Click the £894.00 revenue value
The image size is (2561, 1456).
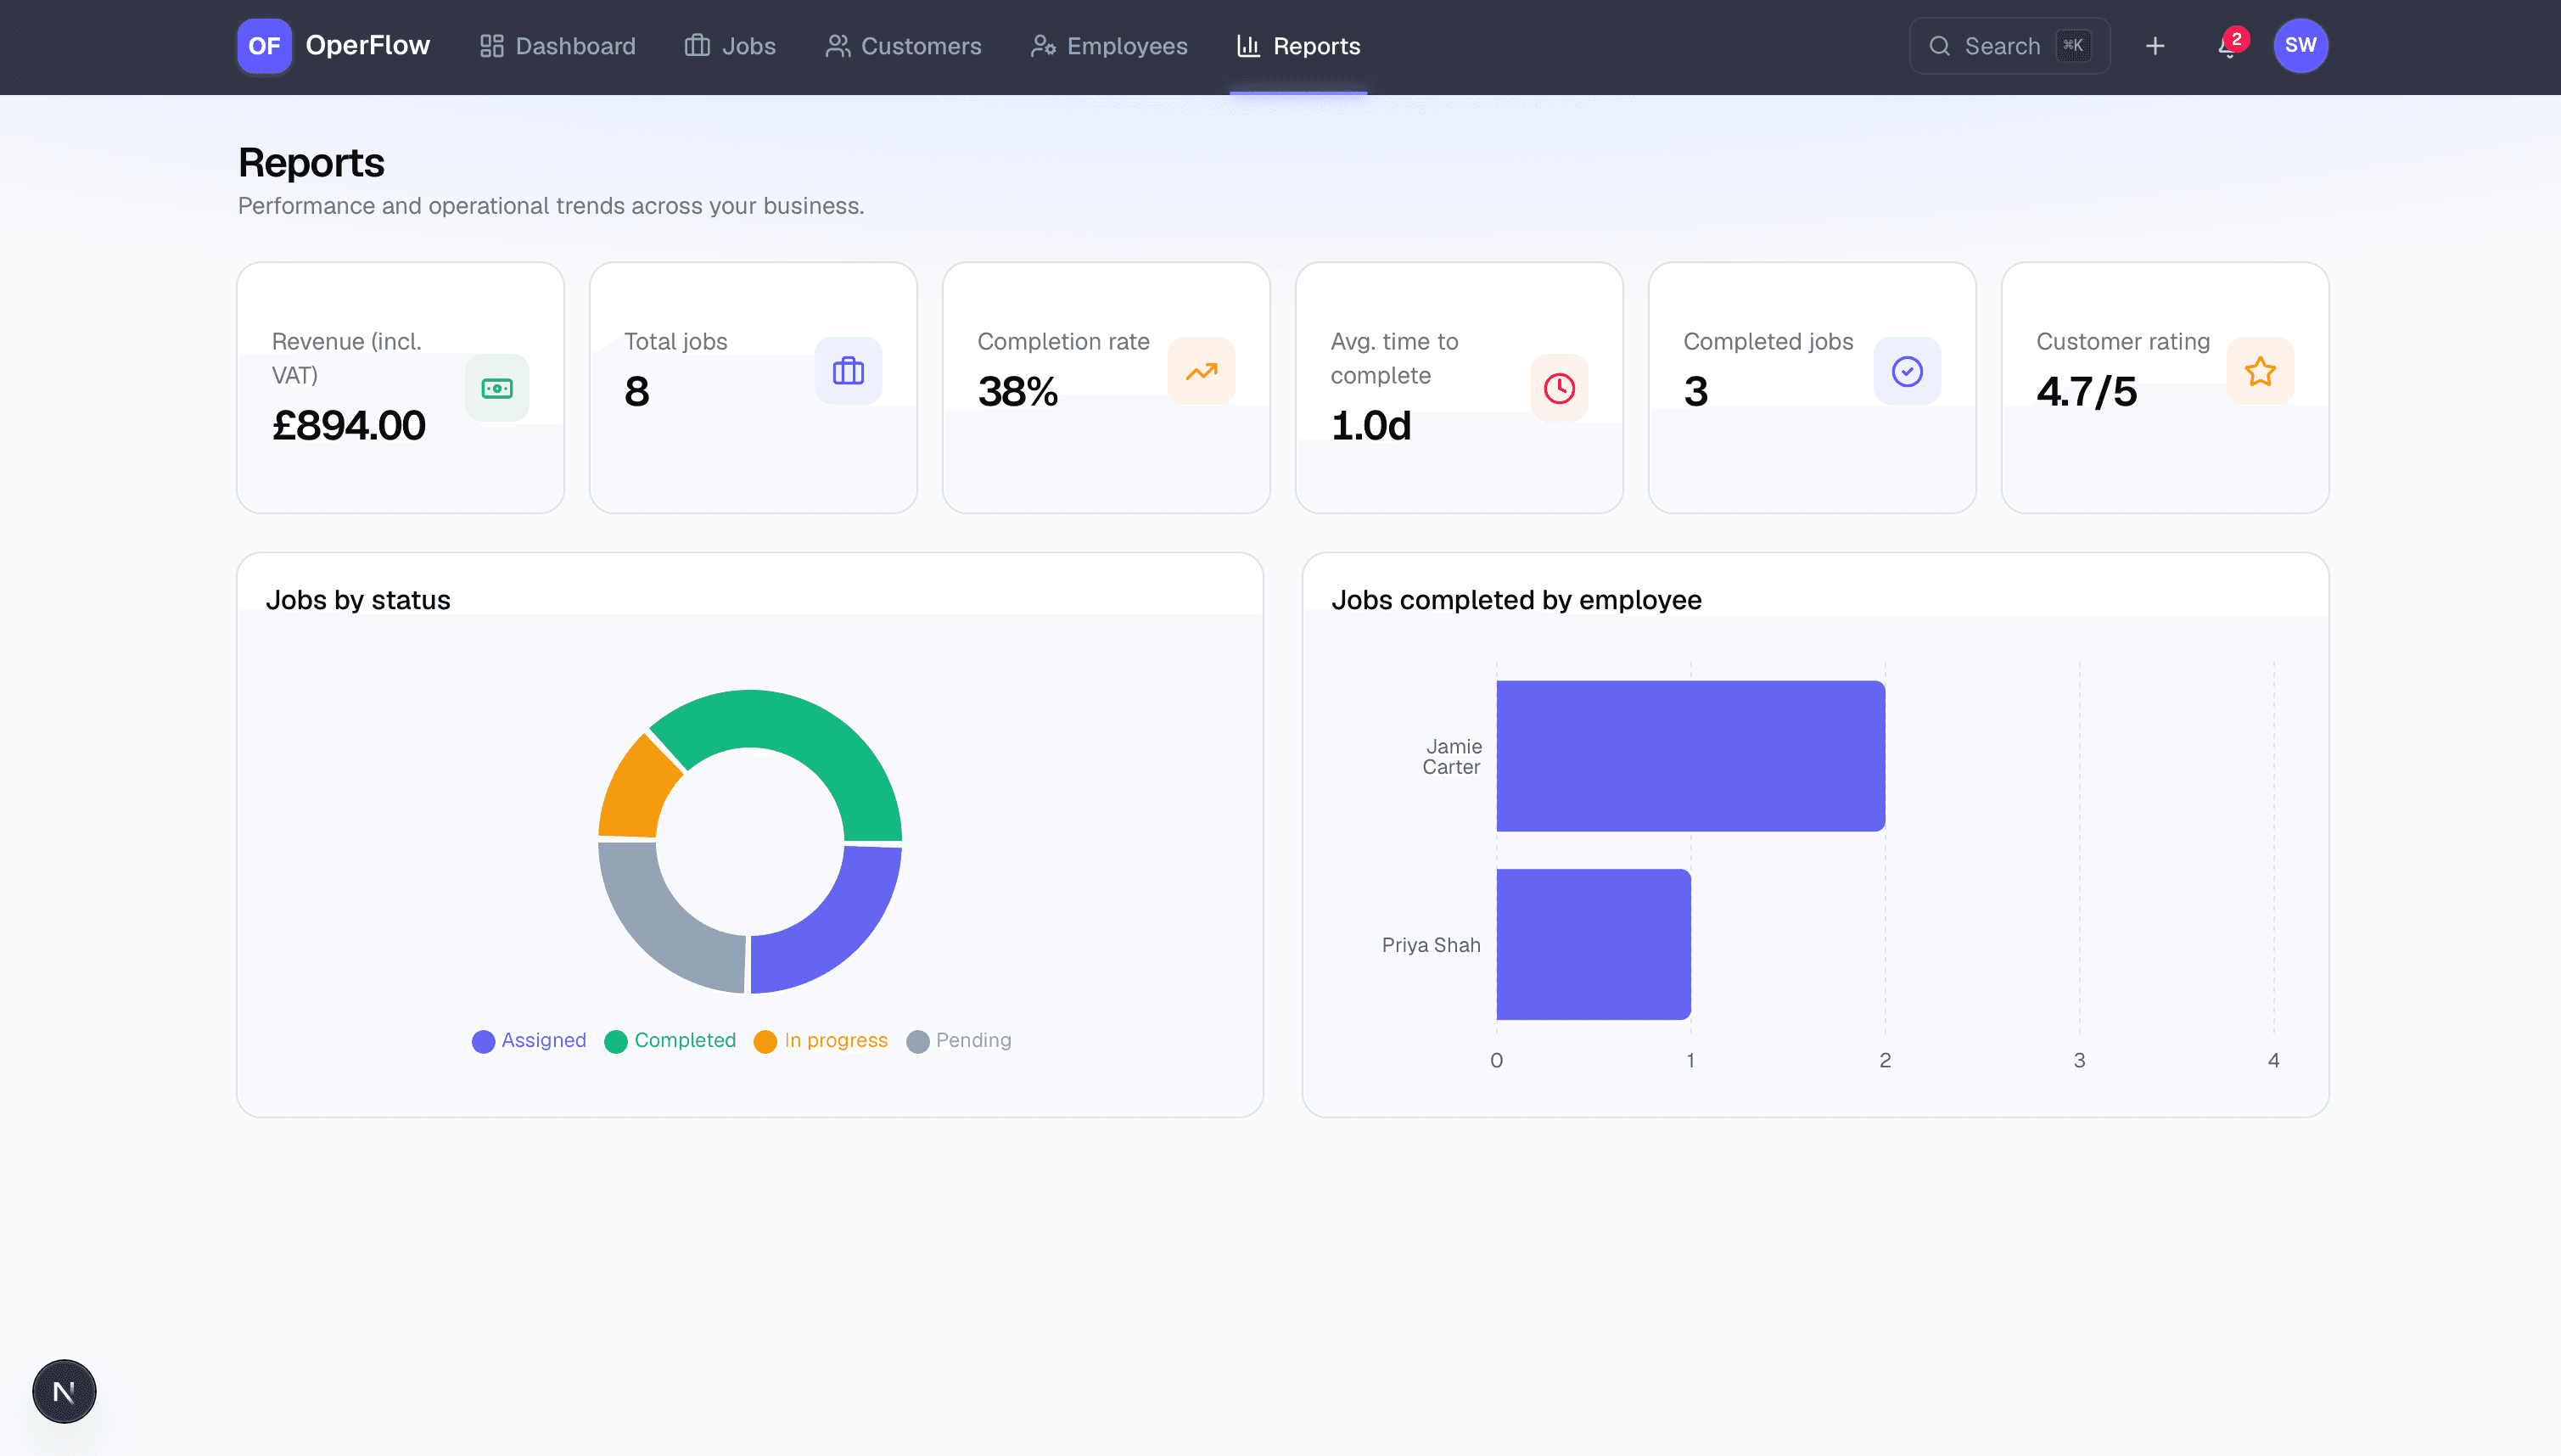click(x=349, y=425)
